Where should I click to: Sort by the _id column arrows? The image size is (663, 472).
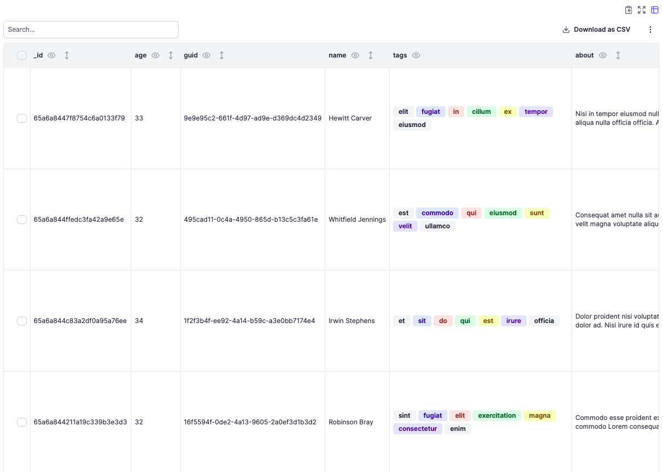coord(67,55)
